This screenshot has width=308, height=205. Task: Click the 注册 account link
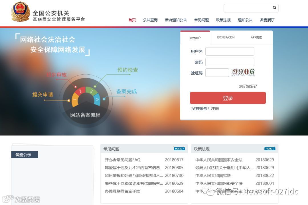(x=215, y=108)
